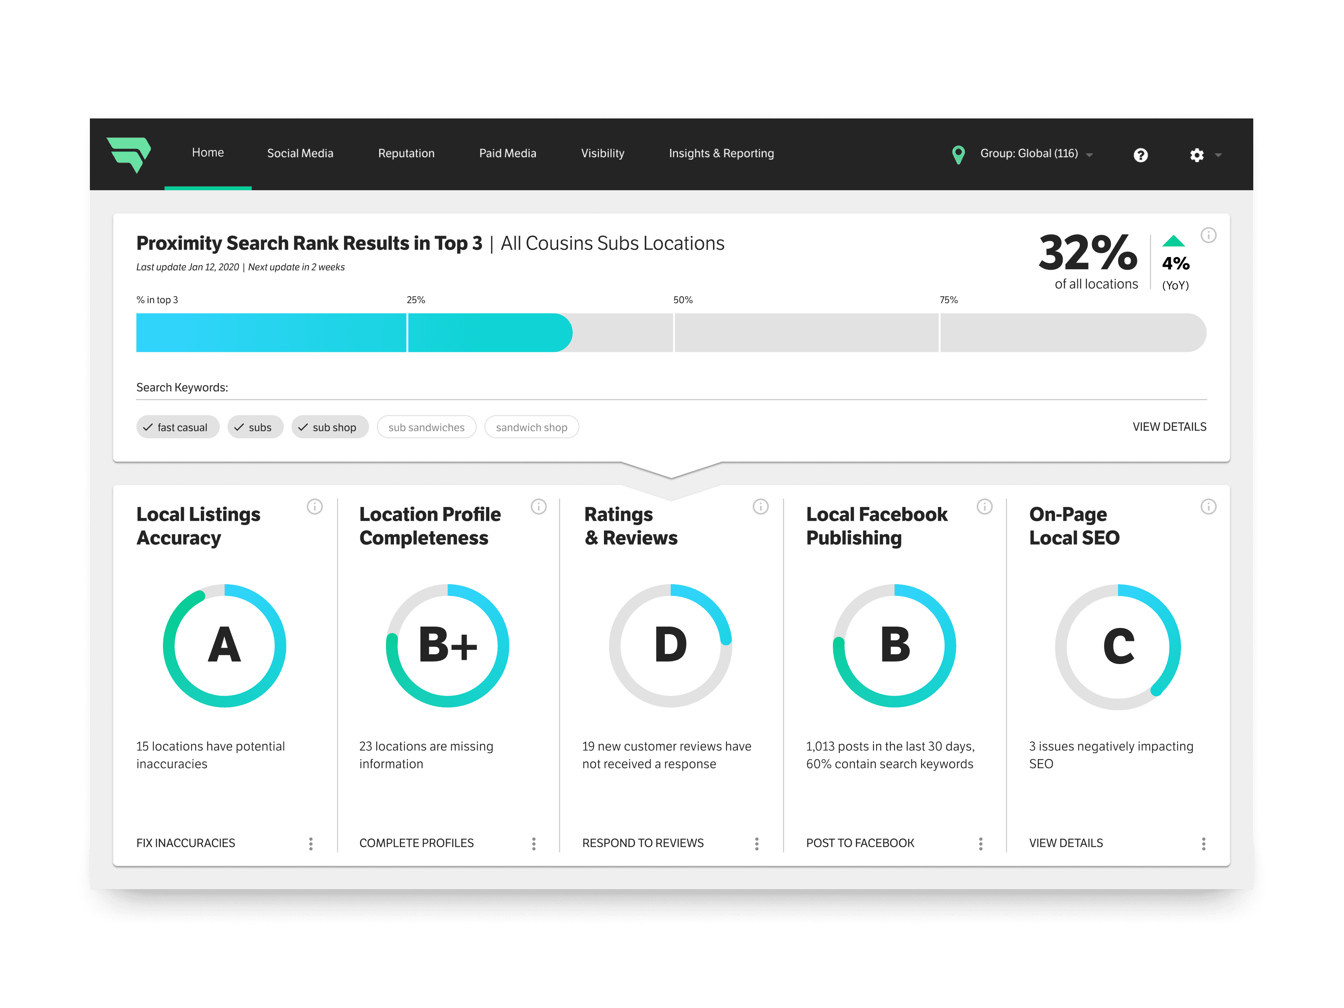The image size is (1344, 1008).
Task: Click the "Last update Jan 12, 2020" text
Action: click(188, 267)
